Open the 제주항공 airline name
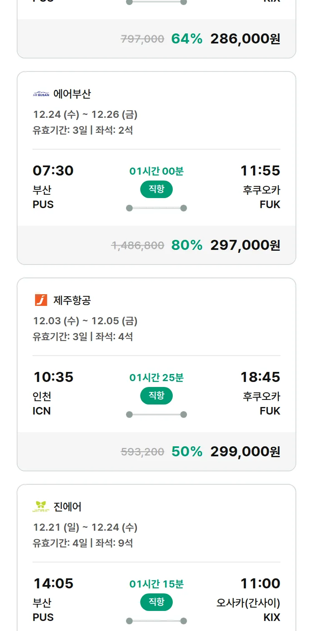The height and width of the screenshot is (631, 313). pyautogui.click(x=72, y=300)
